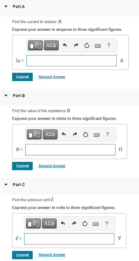This screenshot has height=261, width=139.
Task: Focus the unknown emf input field
Action: [x=69, y=239]
